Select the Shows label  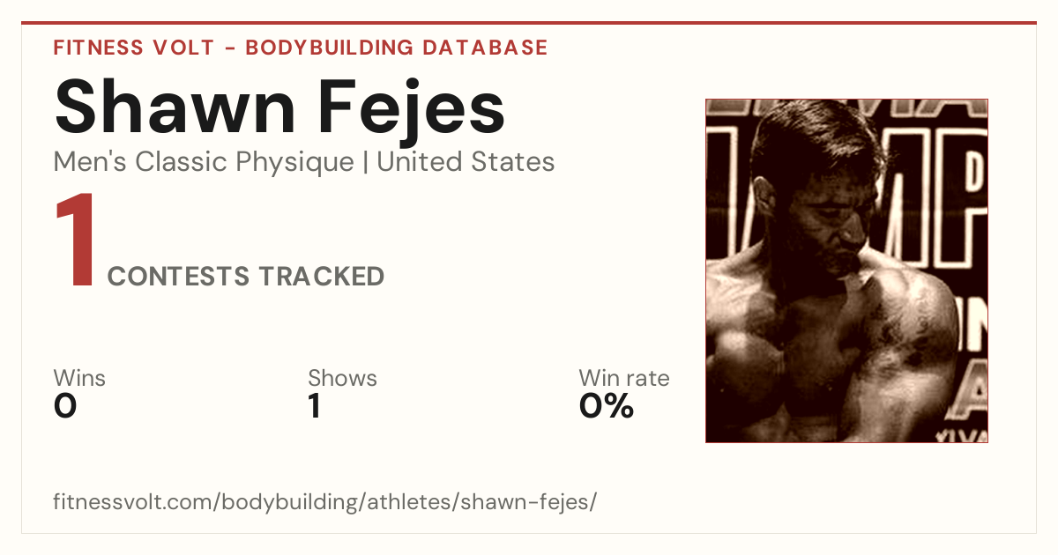[x=342, y=379]
